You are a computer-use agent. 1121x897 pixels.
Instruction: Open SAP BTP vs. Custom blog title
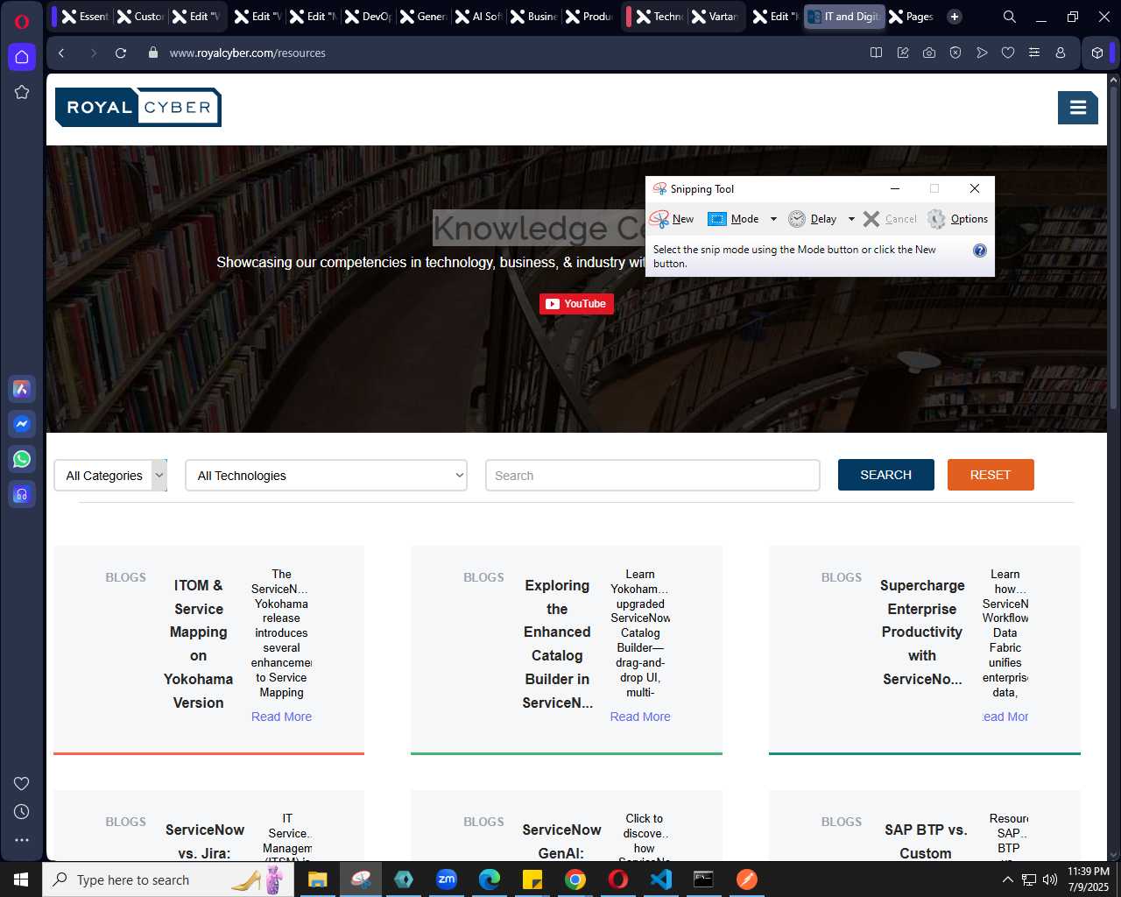[x=926, y=842]
